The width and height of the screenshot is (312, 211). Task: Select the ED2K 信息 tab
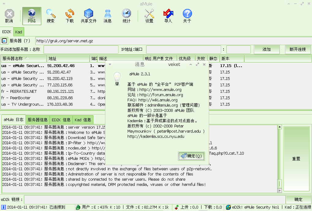(x=61, y=120)
